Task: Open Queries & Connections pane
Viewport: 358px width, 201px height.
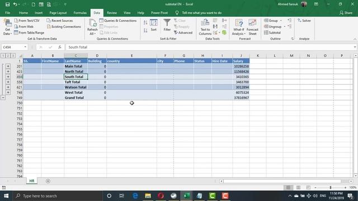Action: tap(118, 21)
